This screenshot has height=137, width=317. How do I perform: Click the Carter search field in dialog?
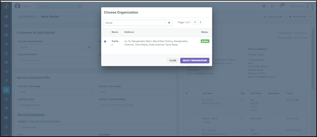135,23
